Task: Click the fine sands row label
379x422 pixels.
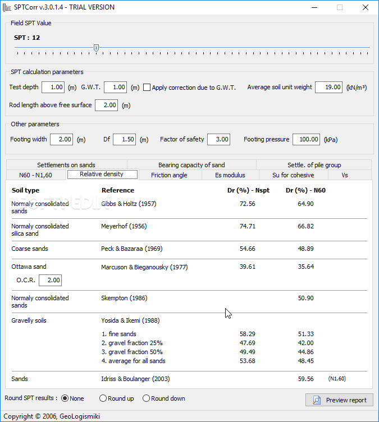Action: click(x=119, y=334)
